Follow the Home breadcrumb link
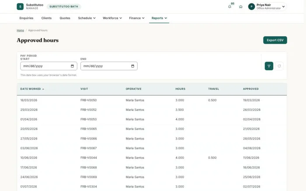 point(20,31)
